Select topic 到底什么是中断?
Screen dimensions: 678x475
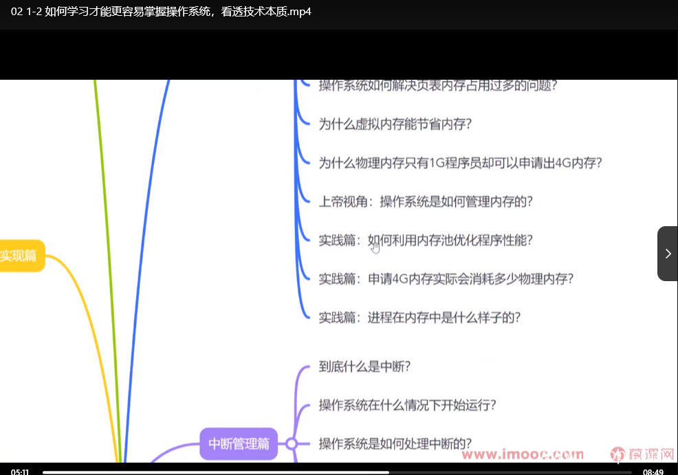[364, 366]
